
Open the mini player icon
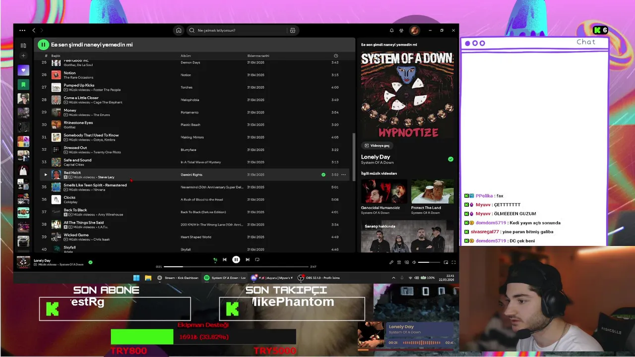point(446,262)
